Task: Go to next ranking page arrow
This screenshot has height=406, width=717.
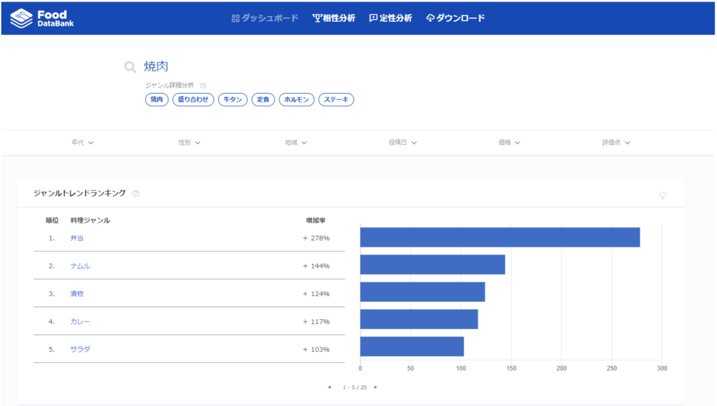Action: point(376,387)
